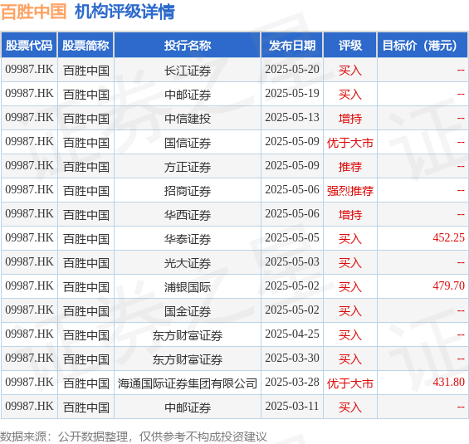Screen dimensions: 469x444
Task: Click 买入 rating in 浦银国际 row
Action: 350,287
